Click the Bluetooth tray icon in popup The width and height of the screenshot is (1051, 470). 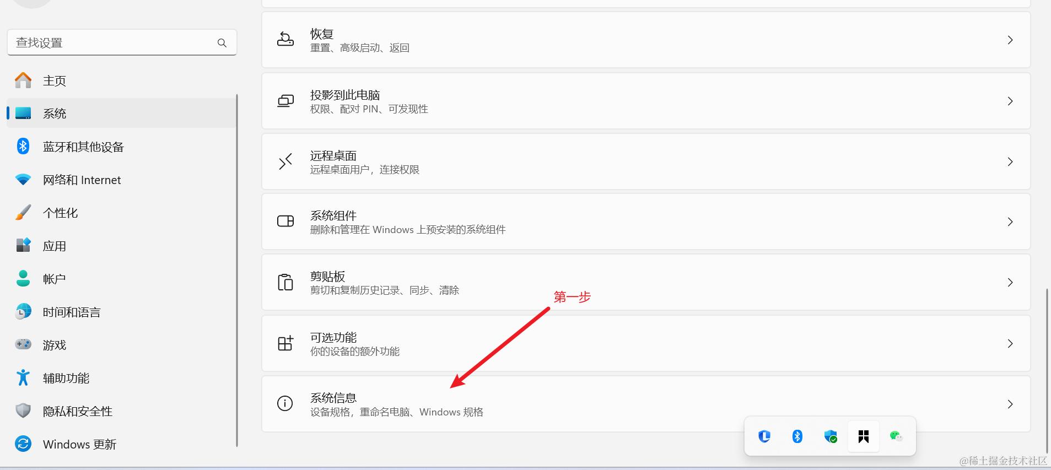point(797,436)
